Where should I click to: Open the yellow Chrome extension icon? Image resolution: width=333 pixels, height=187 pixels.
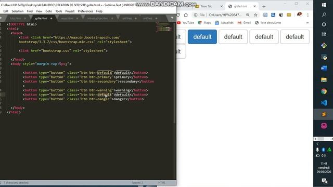(289, 15)
